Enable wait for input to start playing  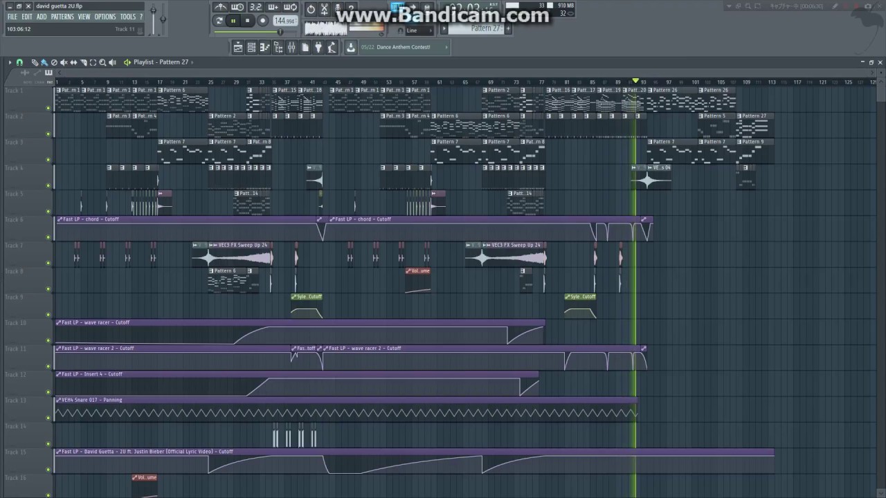tap(237, 8)
